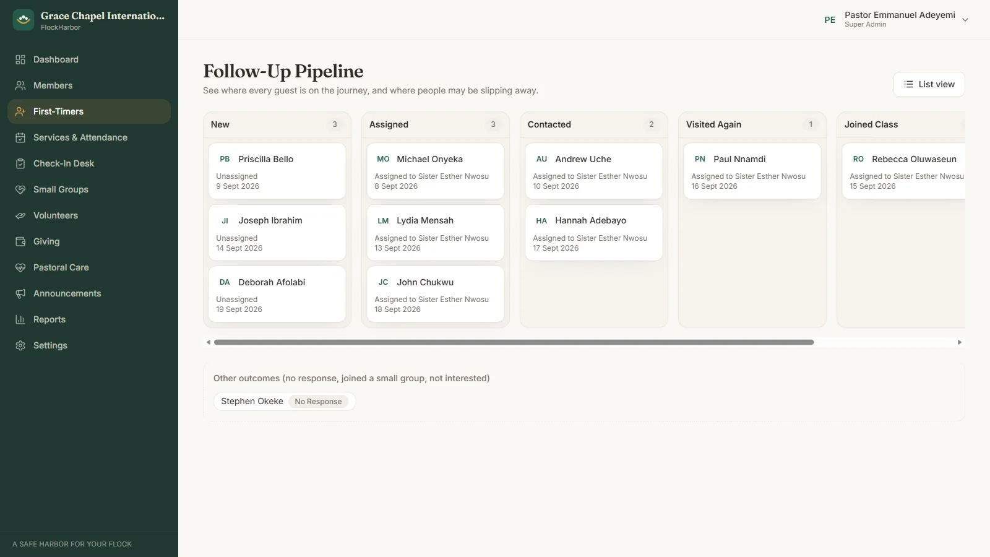Screen dimensions: 990x557
Task: Click the PB avatar on Priscilla Bello card
Action: pos(225,159)
